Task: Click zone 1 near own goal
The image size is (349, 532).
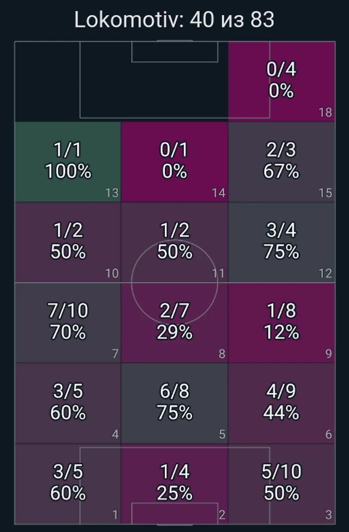Action: coord(68,484)
